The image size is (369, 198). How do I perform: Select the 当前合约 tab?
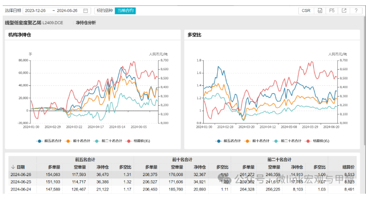click(x=125, y=11)
